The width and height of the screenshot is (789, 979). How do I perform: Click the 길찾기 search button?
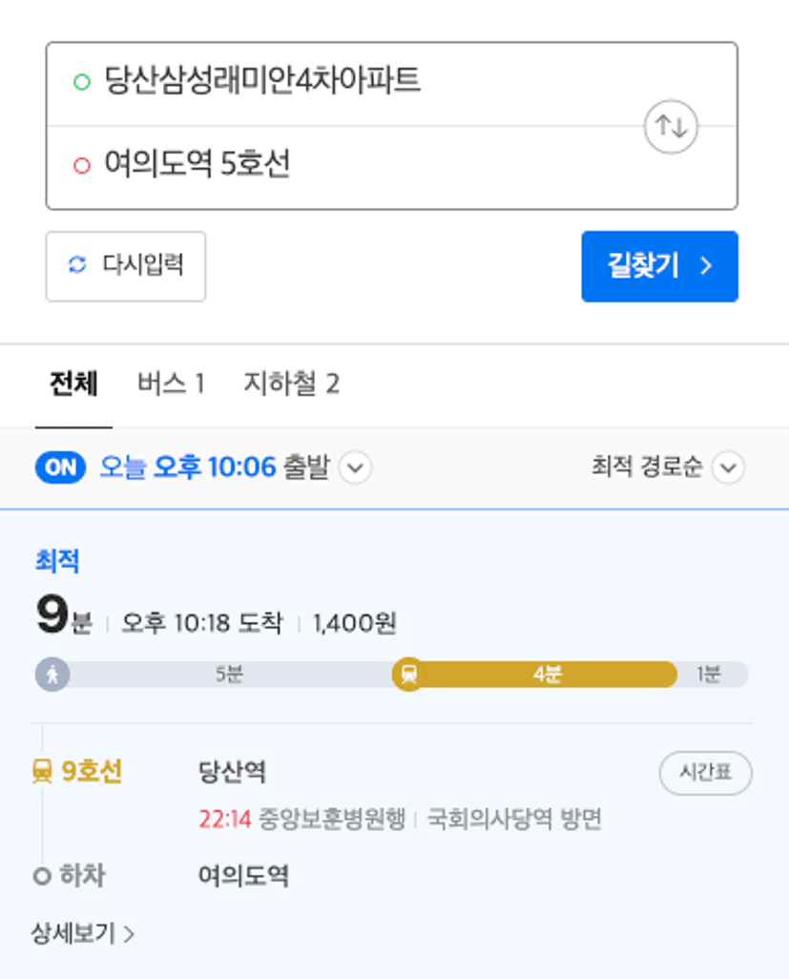pos(660,266)
